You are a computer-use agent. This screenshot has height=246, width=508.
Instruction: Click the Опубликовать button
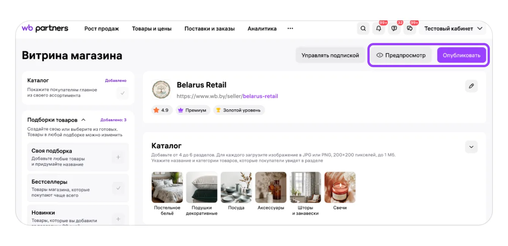[x=462, y=55]
